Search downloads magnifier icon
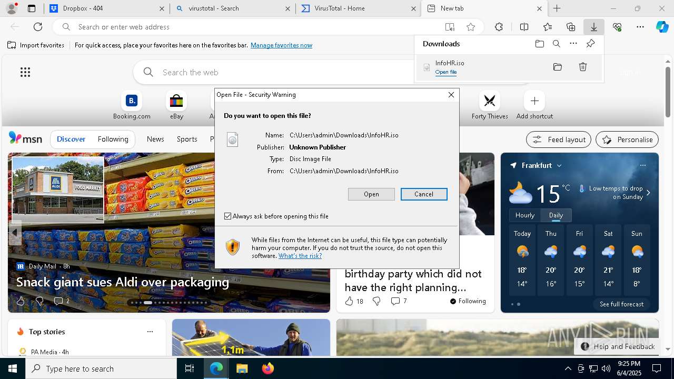Screen dimensions: 674x379 556,44
